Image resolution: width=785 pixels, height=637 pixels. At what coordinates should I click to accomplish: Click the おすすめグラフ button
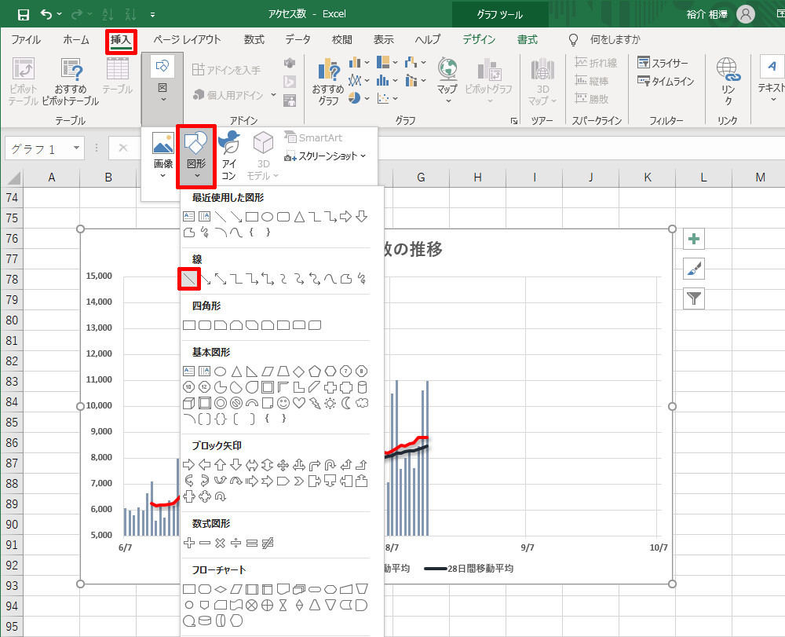[x=328, y=81]
